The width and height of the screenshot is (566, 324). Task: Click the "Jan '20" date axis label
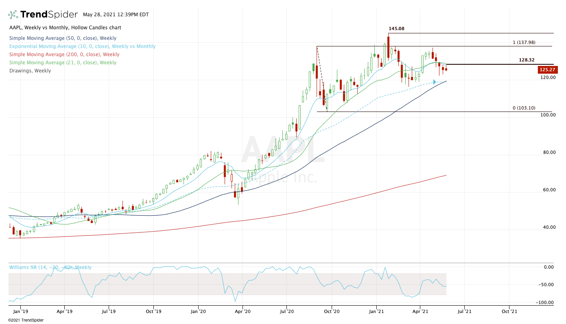click(x=198, y=311)
